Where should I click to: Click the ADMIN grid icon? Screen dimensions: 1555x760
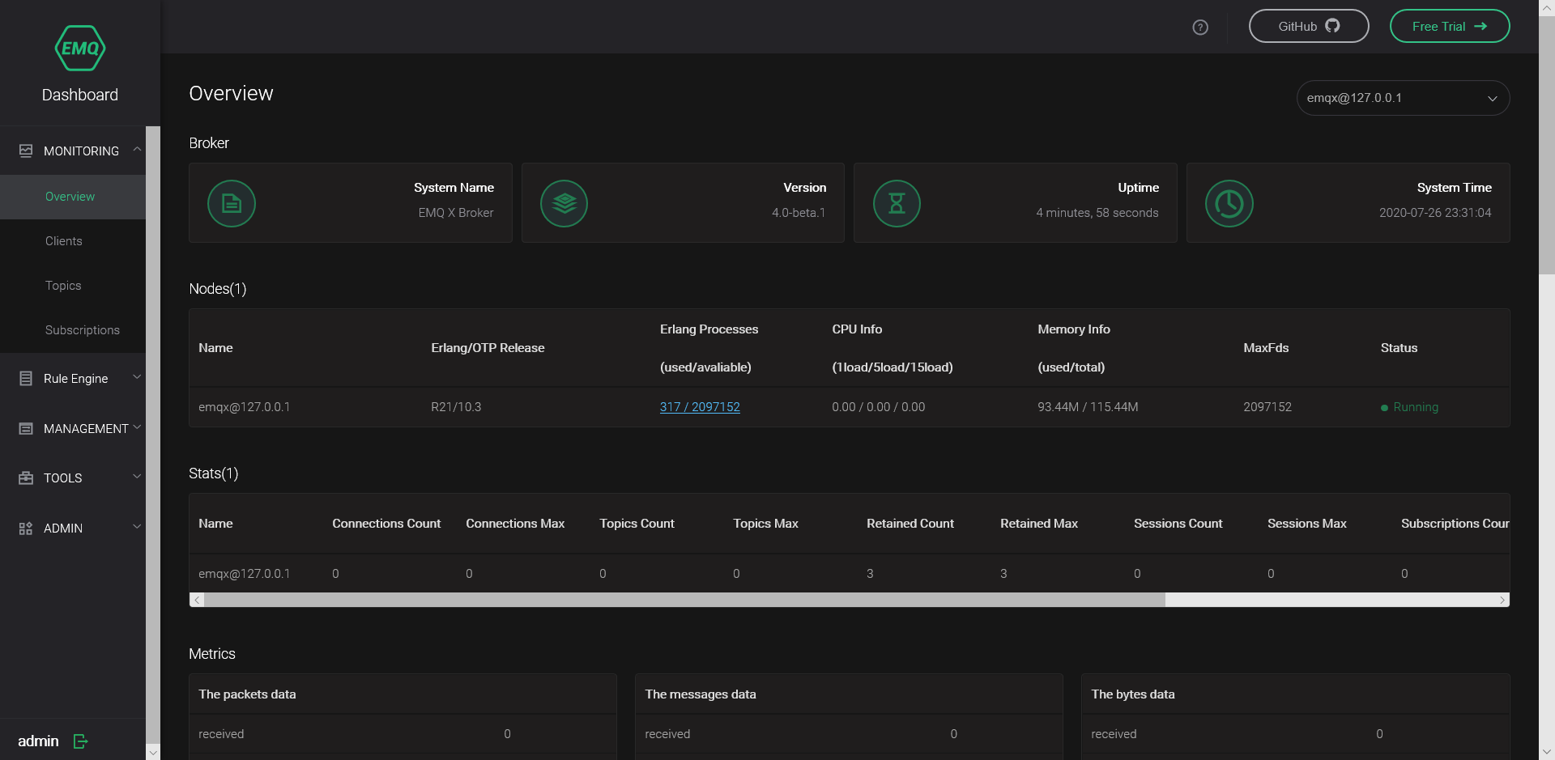[26, 528]
